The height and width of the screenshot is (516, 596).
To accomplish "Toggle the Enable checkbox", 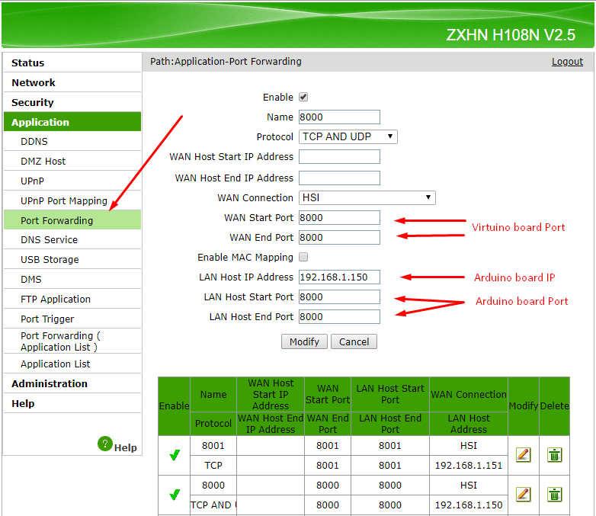I will (303, 98).
